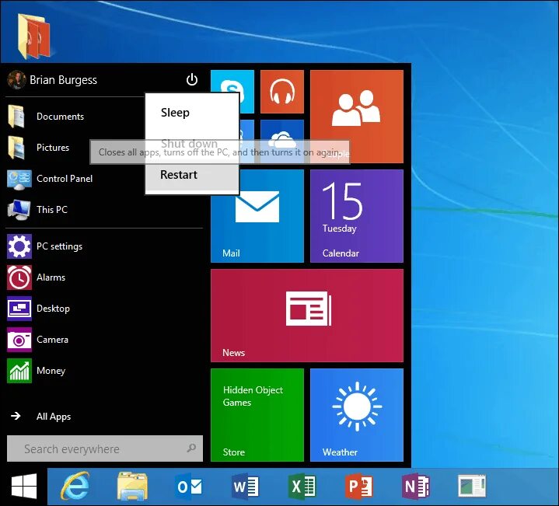Open the Music headphones tile
The image size is (559, 506).
(x=282, y=92)
